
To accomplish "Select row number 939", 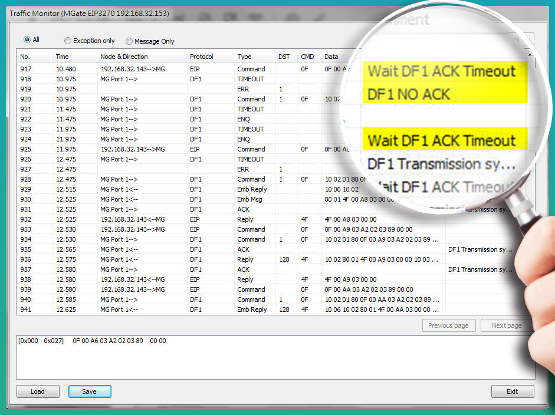I will click(x=26, y=289).
